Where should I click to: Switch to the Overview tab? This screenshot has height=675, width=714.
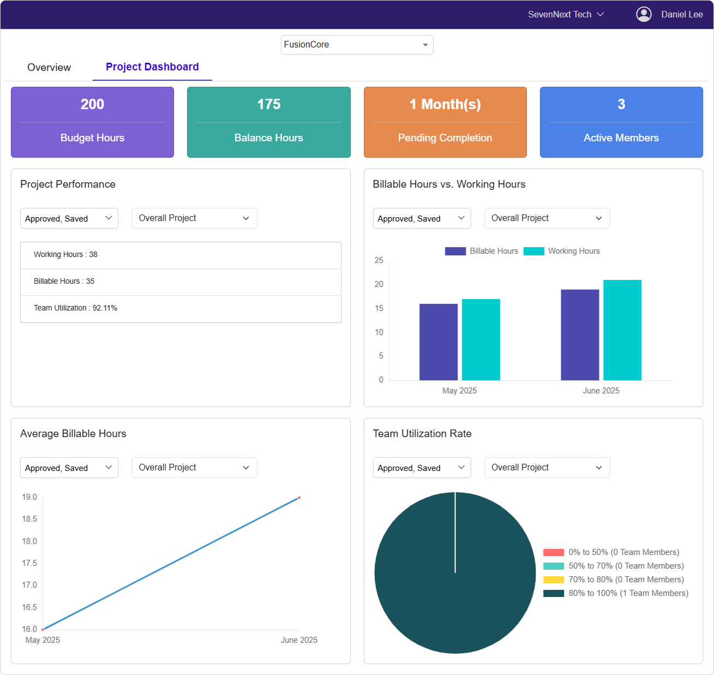click(x=49, y=67)
